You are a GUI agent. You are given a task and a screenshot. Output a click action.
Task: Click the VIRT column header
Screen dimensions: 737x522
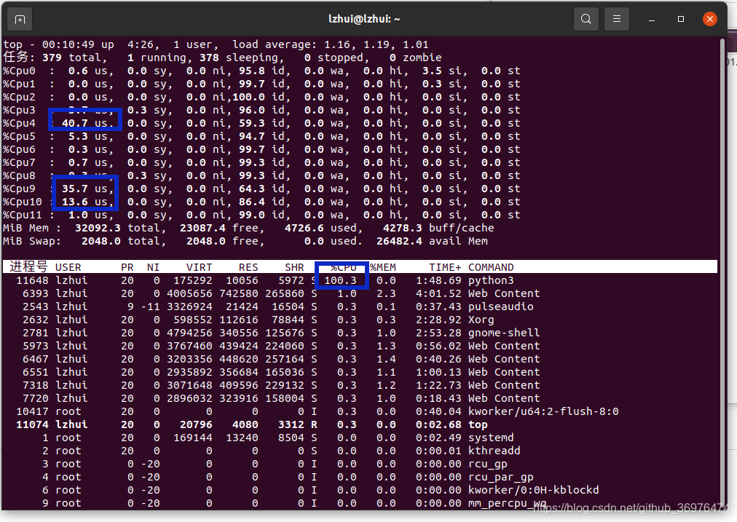click(199, 267)
